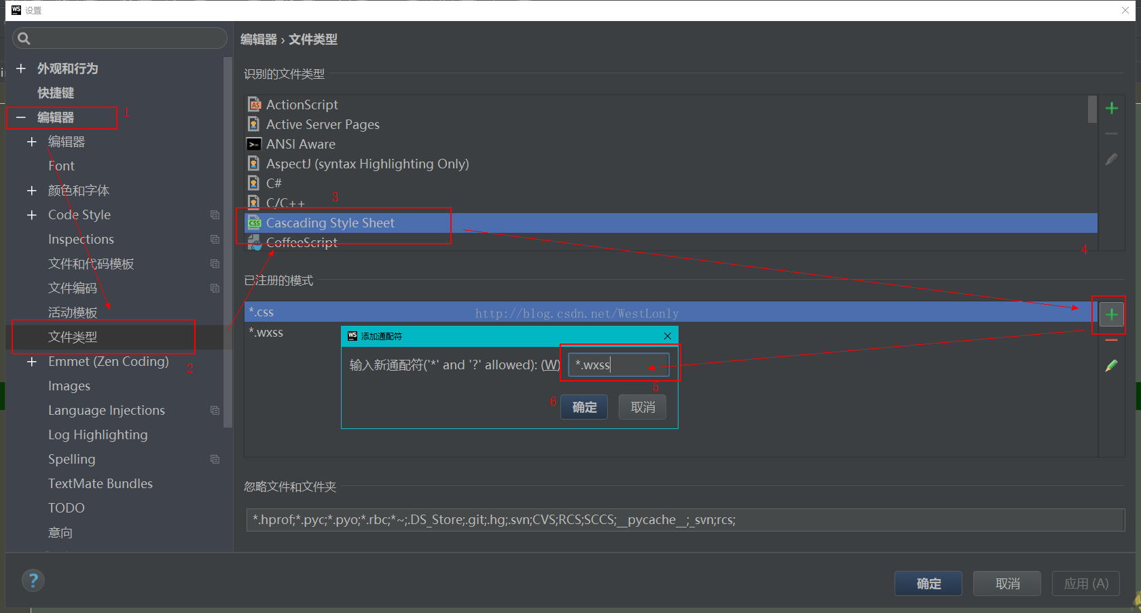Screen dimensions: 1141x613
Task: Confirm the wildcard dialog with 确定
Action: (x=584, y=407)
